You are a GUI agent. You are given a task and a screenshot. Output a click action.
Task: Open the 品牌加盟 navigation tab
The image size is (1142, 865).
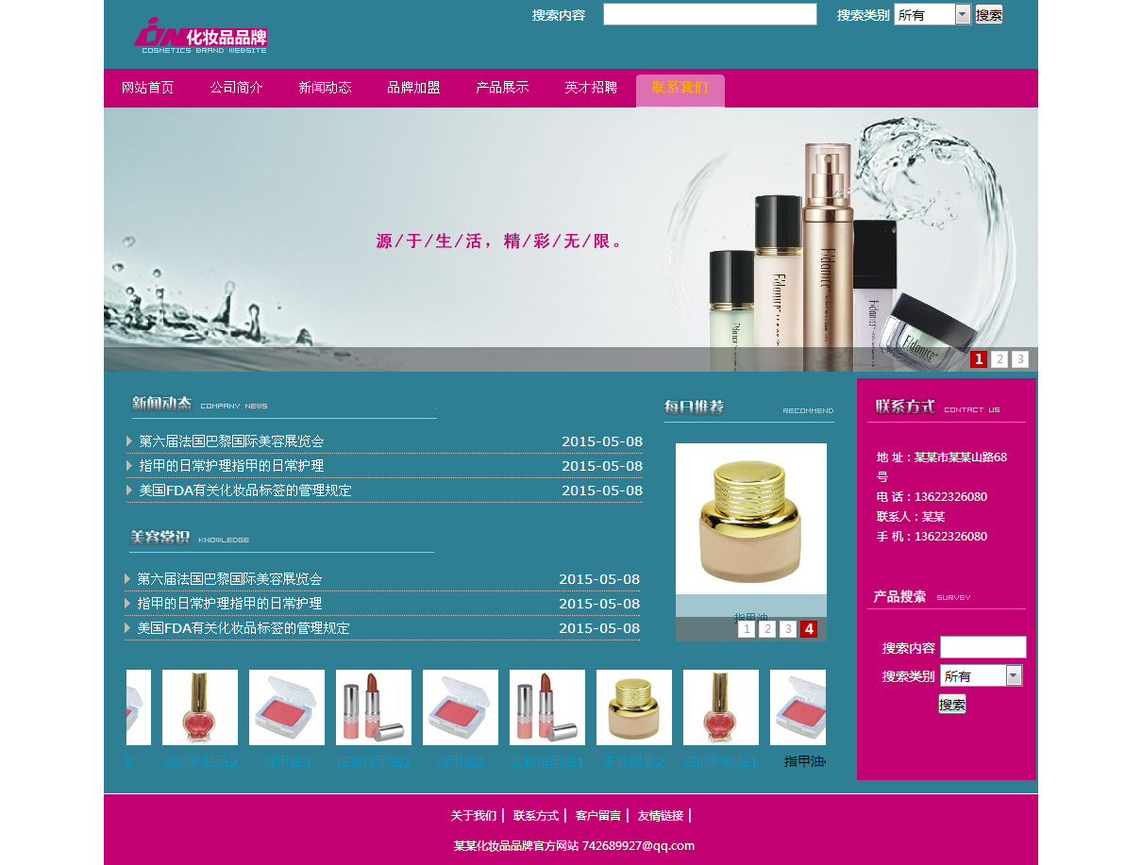413,88
